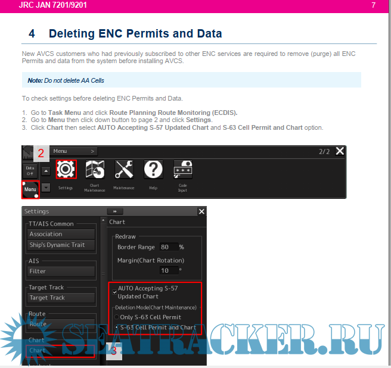
Task: Click the AIS Filter button
Action: click(61, 271)
